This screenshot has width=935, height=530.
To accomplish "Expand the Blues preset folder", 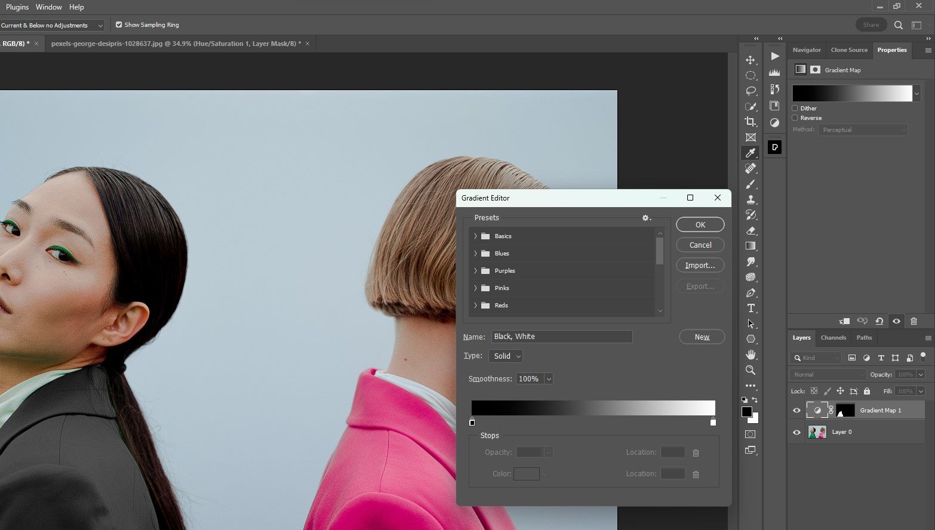I will pos(475,254).
